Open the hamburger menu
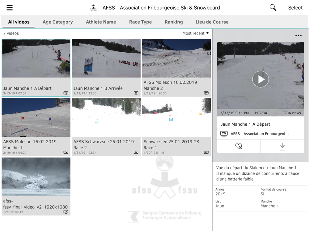The height and width of the screenshot is (231, 309). coord(10,8)
